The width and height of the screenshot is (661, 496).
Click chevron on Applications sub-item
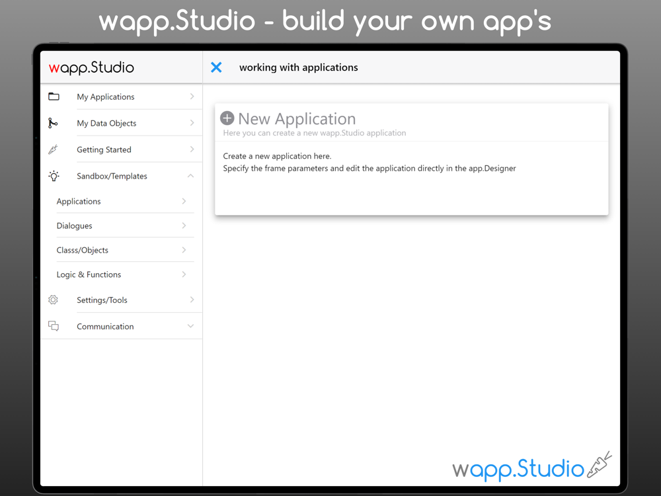click(184, 201)
